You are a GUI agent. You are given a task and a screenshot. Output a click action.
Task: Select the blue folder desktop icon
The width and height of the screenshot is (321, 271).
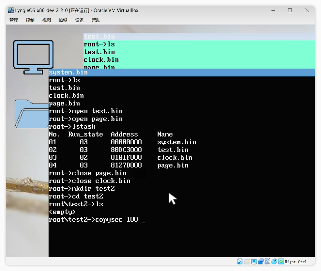32,114
